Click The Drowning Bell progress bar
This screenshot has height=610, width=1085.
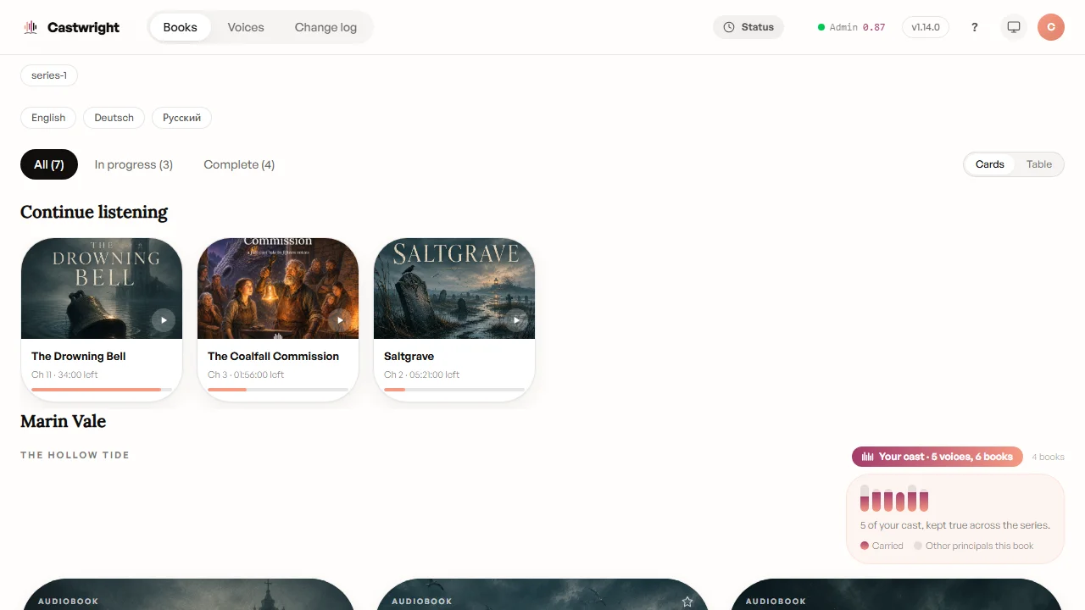coord(102,390)
